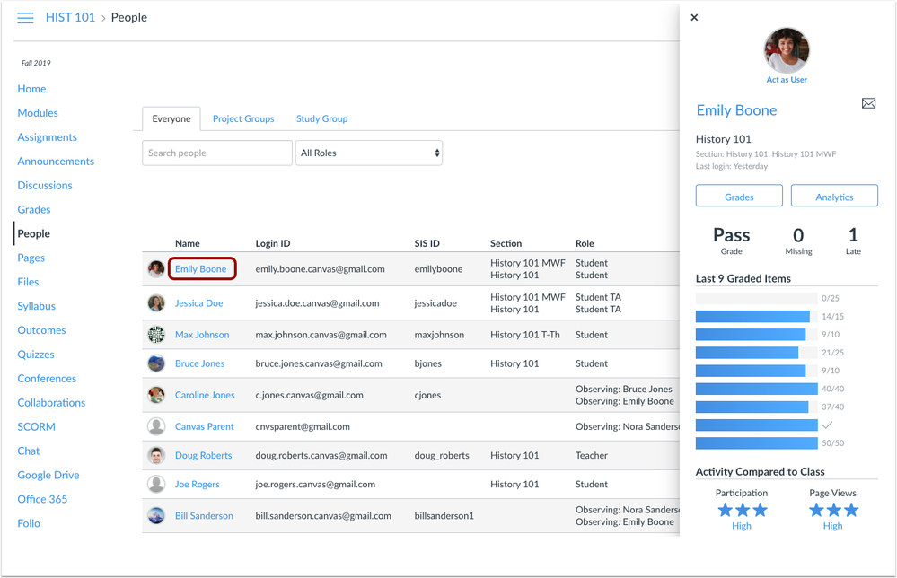
Task: Click the Analytics button
Action: (x=834, y=197)
